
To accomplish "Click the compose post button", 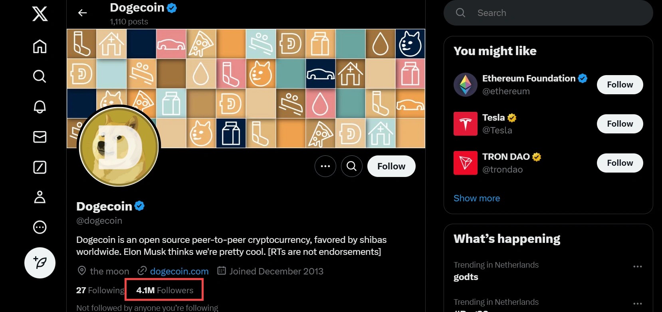I will (40, 263).
